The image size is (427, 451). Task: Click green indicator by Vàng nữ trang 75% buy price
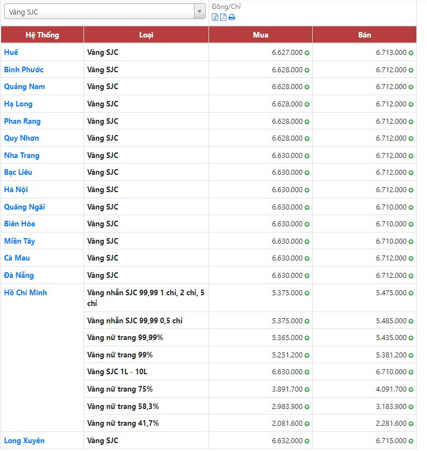pyautogui.click(x=307, y=390)
